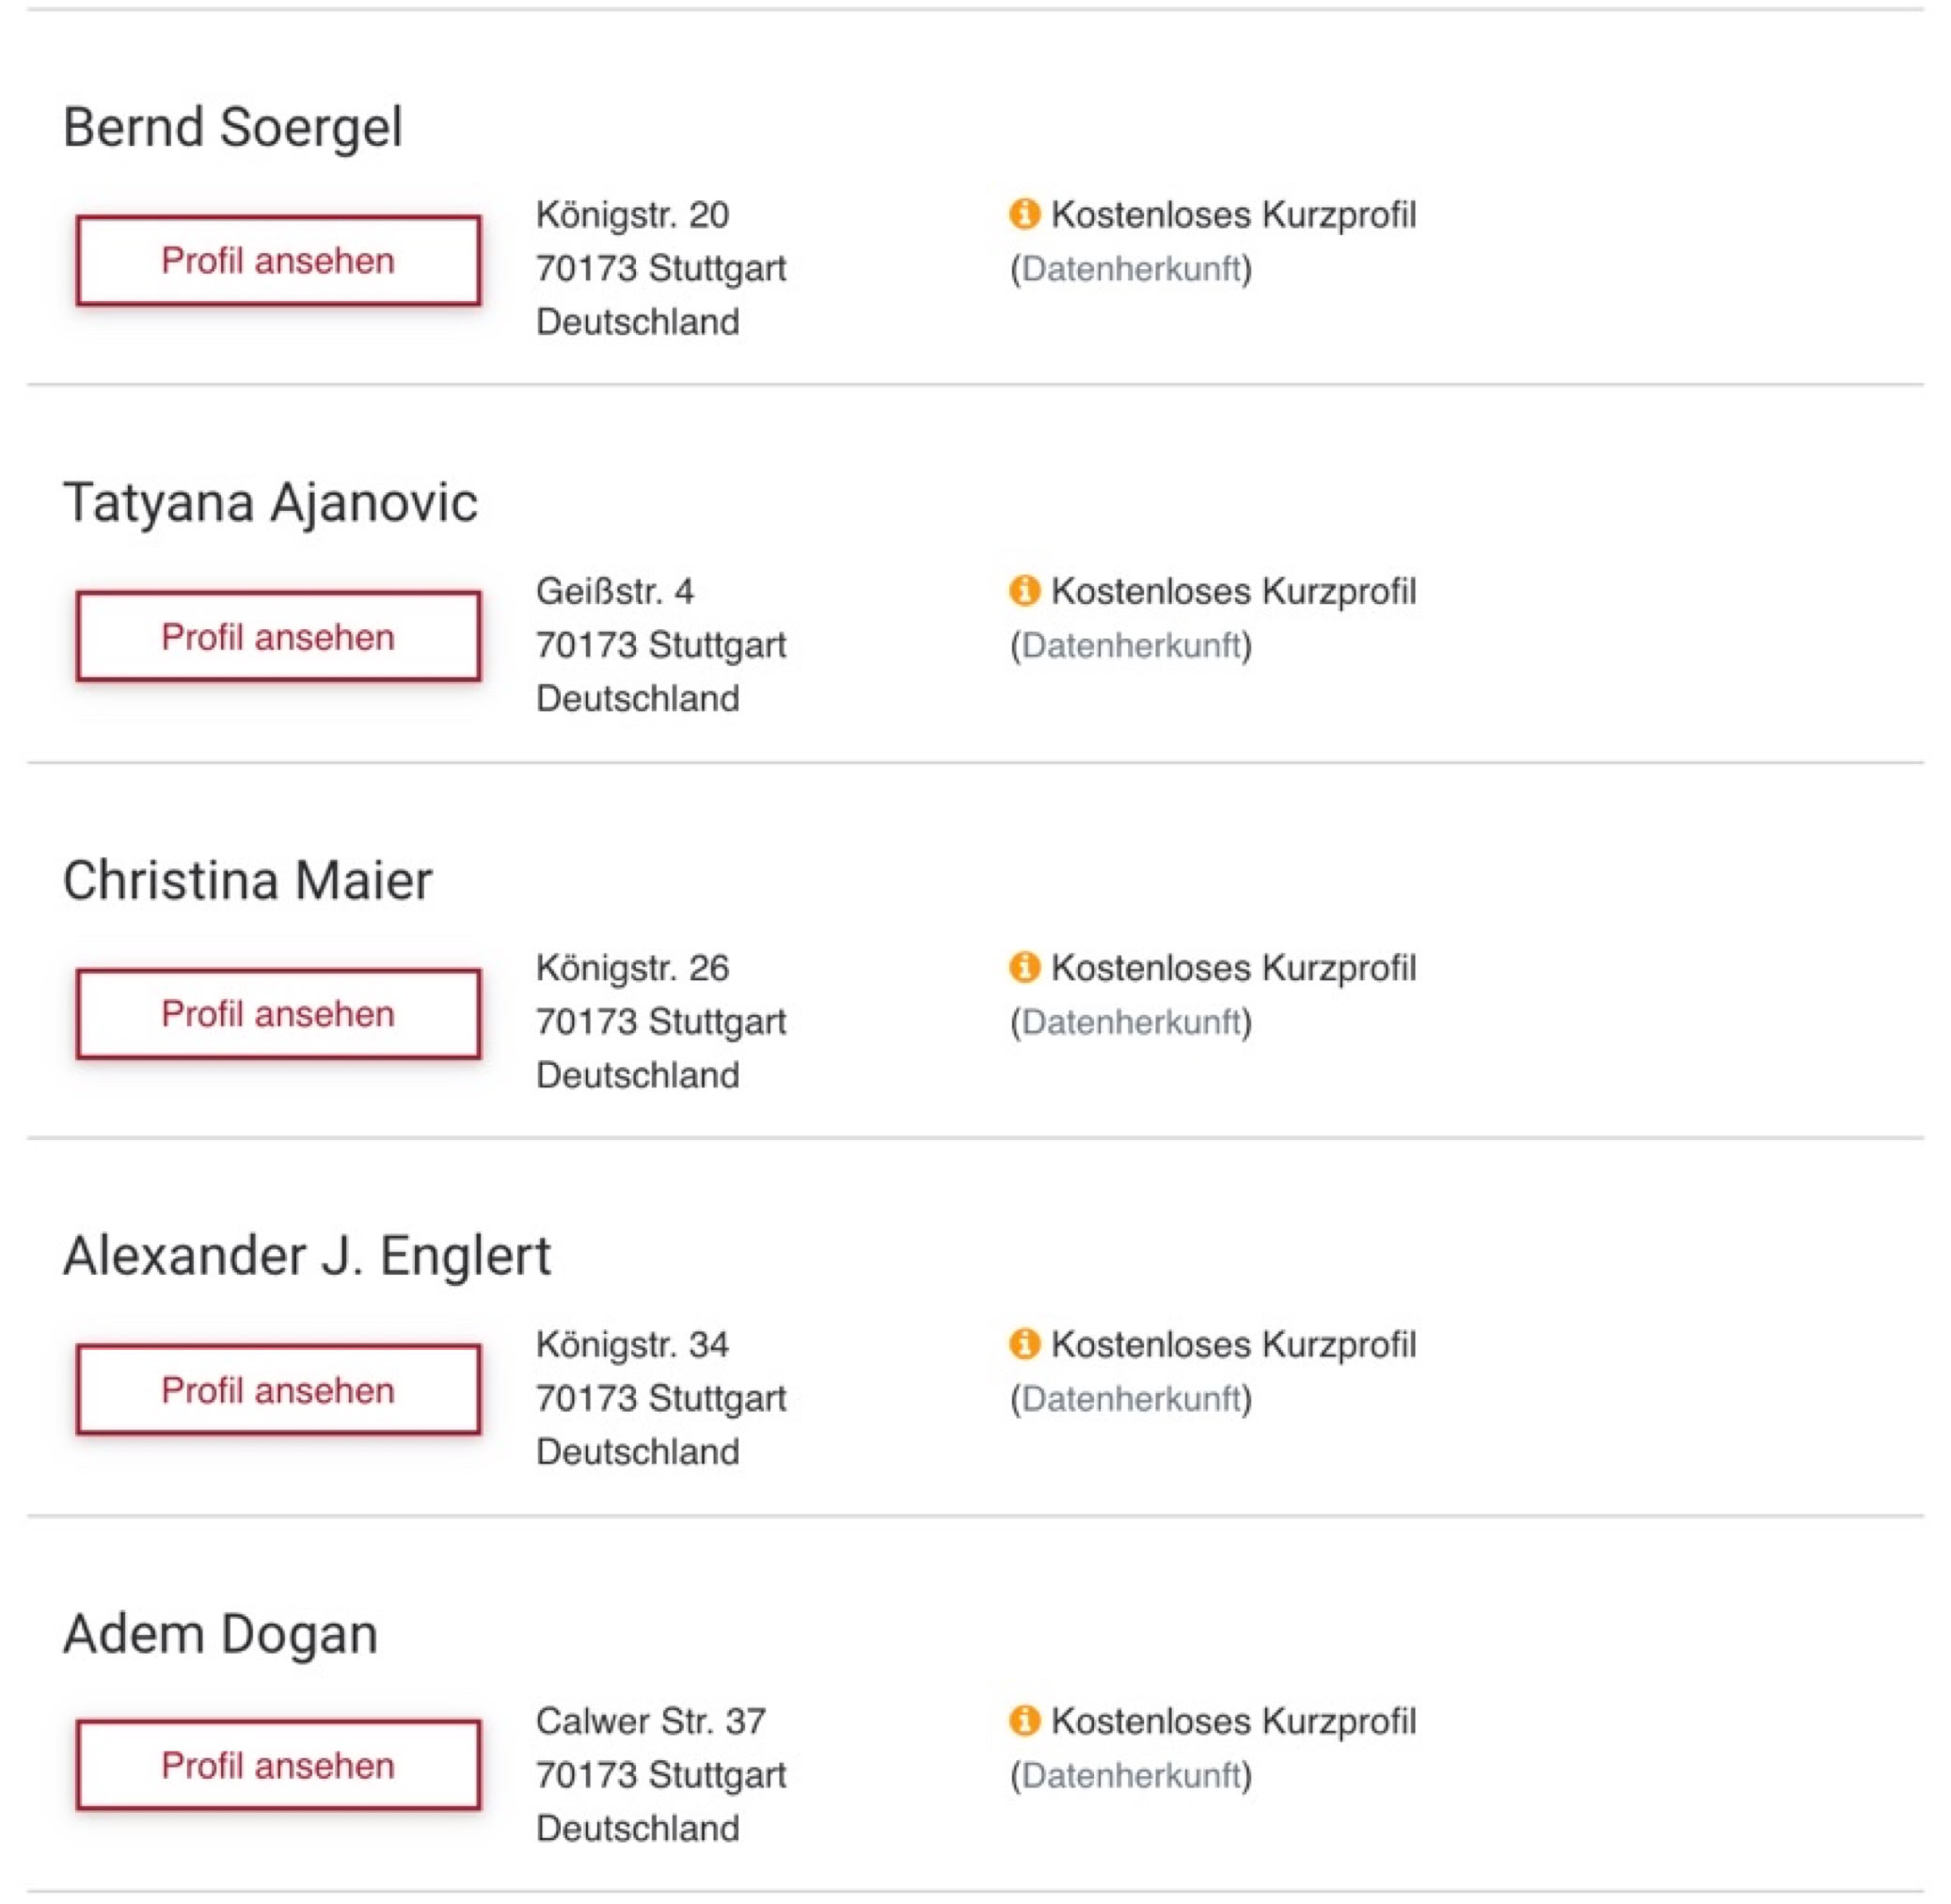Image resolution: width=1951 pixels, height=1904 pixels.
Task: Click Datenherkunft link for Christina Maier
Action: [1131, 1022]
